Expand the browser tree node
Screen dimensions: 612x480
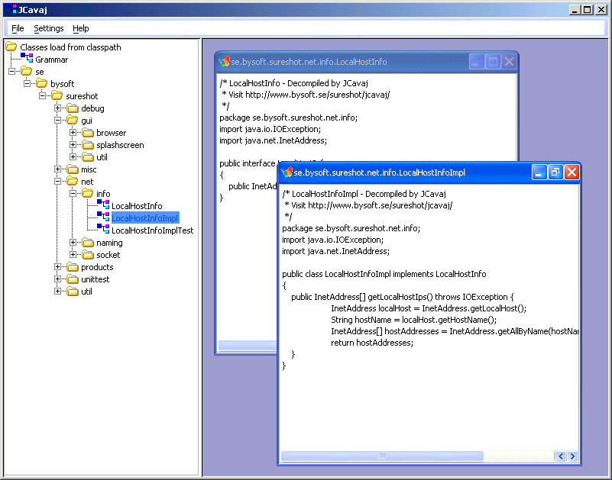coord(73,133)
